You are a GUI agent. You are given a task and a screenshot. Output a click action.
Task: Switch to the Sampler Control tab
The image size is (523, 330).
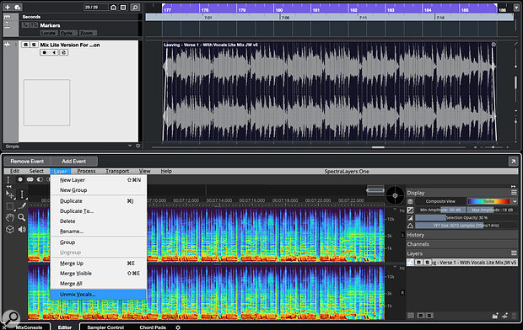click(105, 327)
